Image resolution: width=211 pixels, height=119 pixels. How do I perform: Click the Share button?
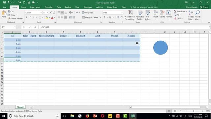tap(204, 7)
